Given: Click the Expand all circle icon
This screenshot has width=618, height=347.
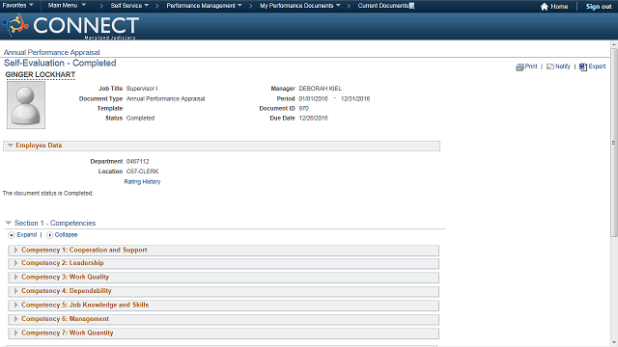Looking at the screenshot, I should pos(12,235).
